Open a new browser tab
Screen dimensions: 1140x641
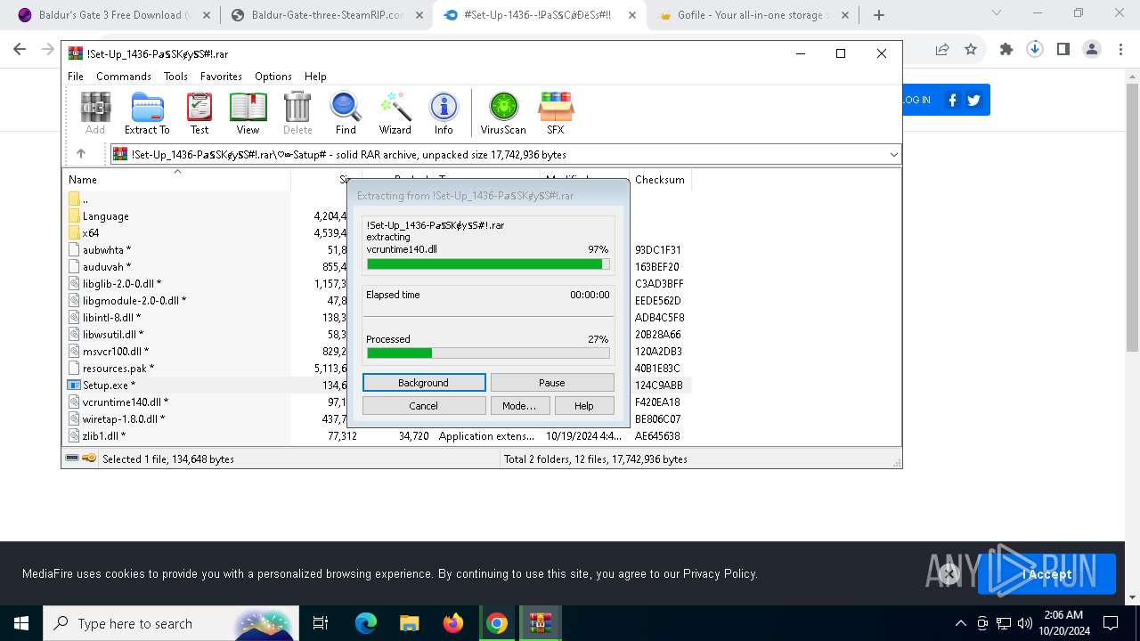pyautogui.click(x=879, y=15)
